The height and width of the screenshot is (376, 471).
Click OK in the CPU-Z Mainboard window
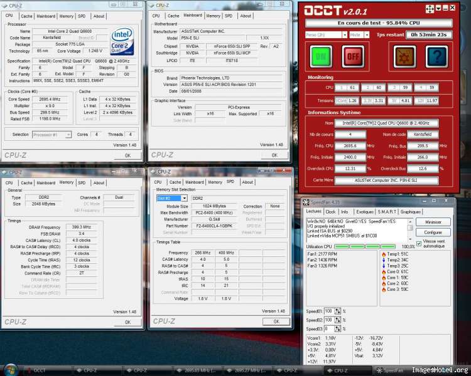coord(274,155)
